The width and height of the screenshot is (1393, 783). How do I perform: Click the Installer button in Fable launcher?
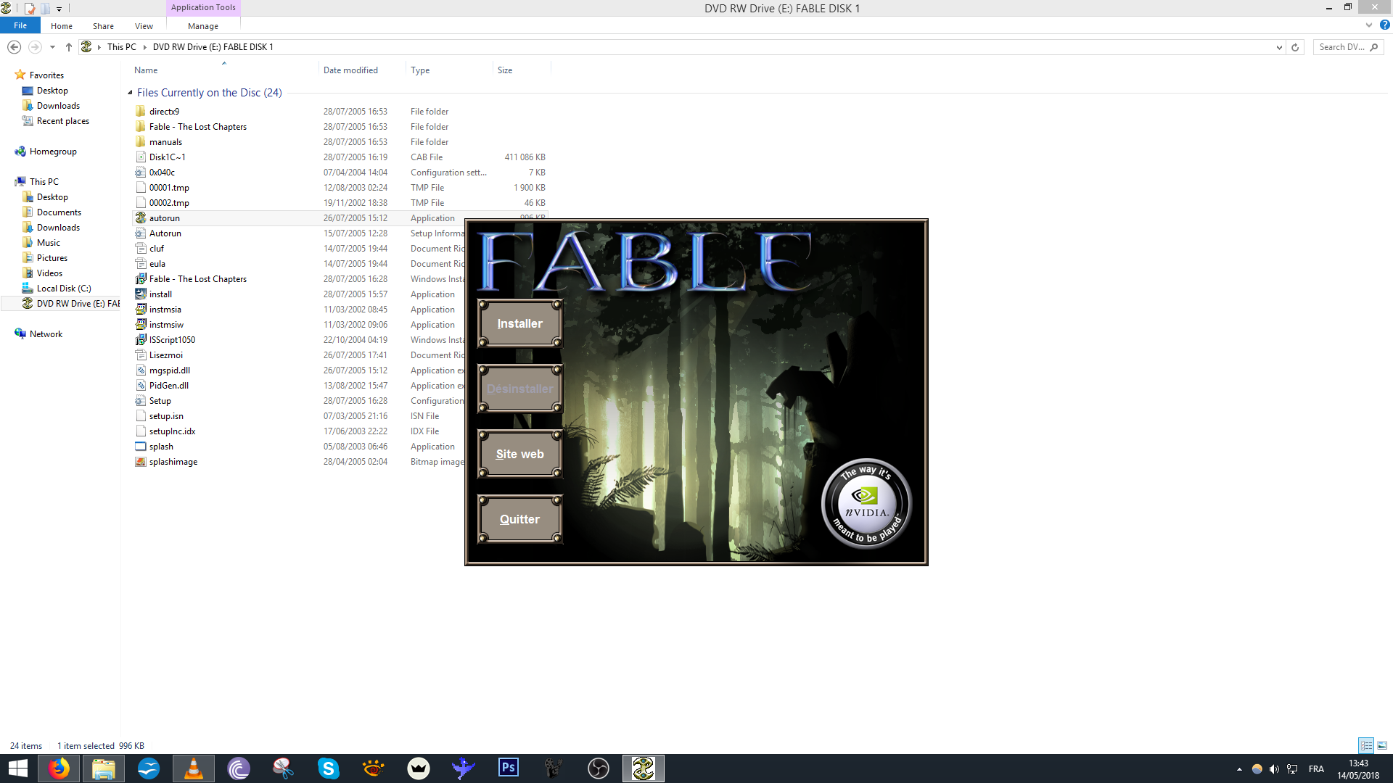pos(519,323)
